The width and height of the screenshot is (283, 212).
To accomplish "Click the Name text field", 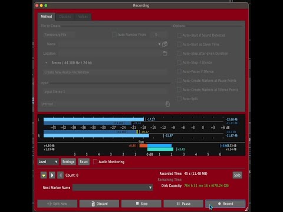I will point(108,44).
